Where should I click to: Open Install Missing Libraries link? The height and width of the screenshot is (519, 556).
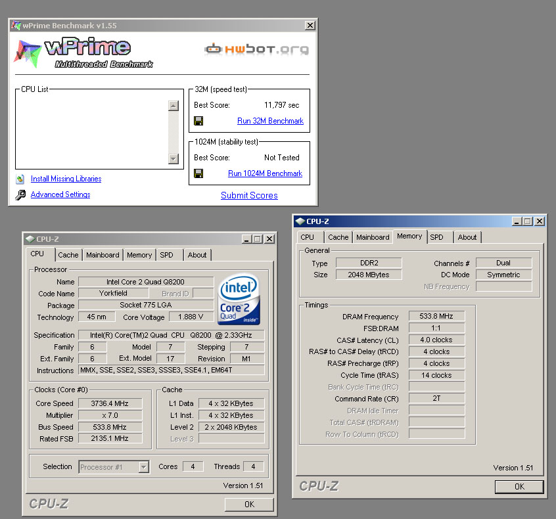coord(66,179)
